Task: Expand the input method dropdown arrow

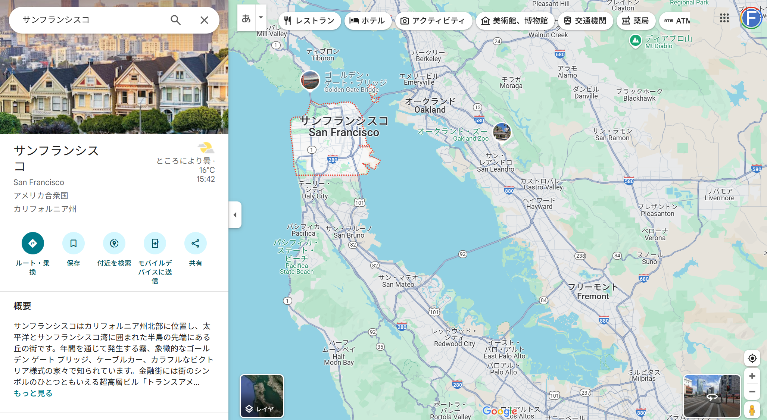Action: [261, 18]
